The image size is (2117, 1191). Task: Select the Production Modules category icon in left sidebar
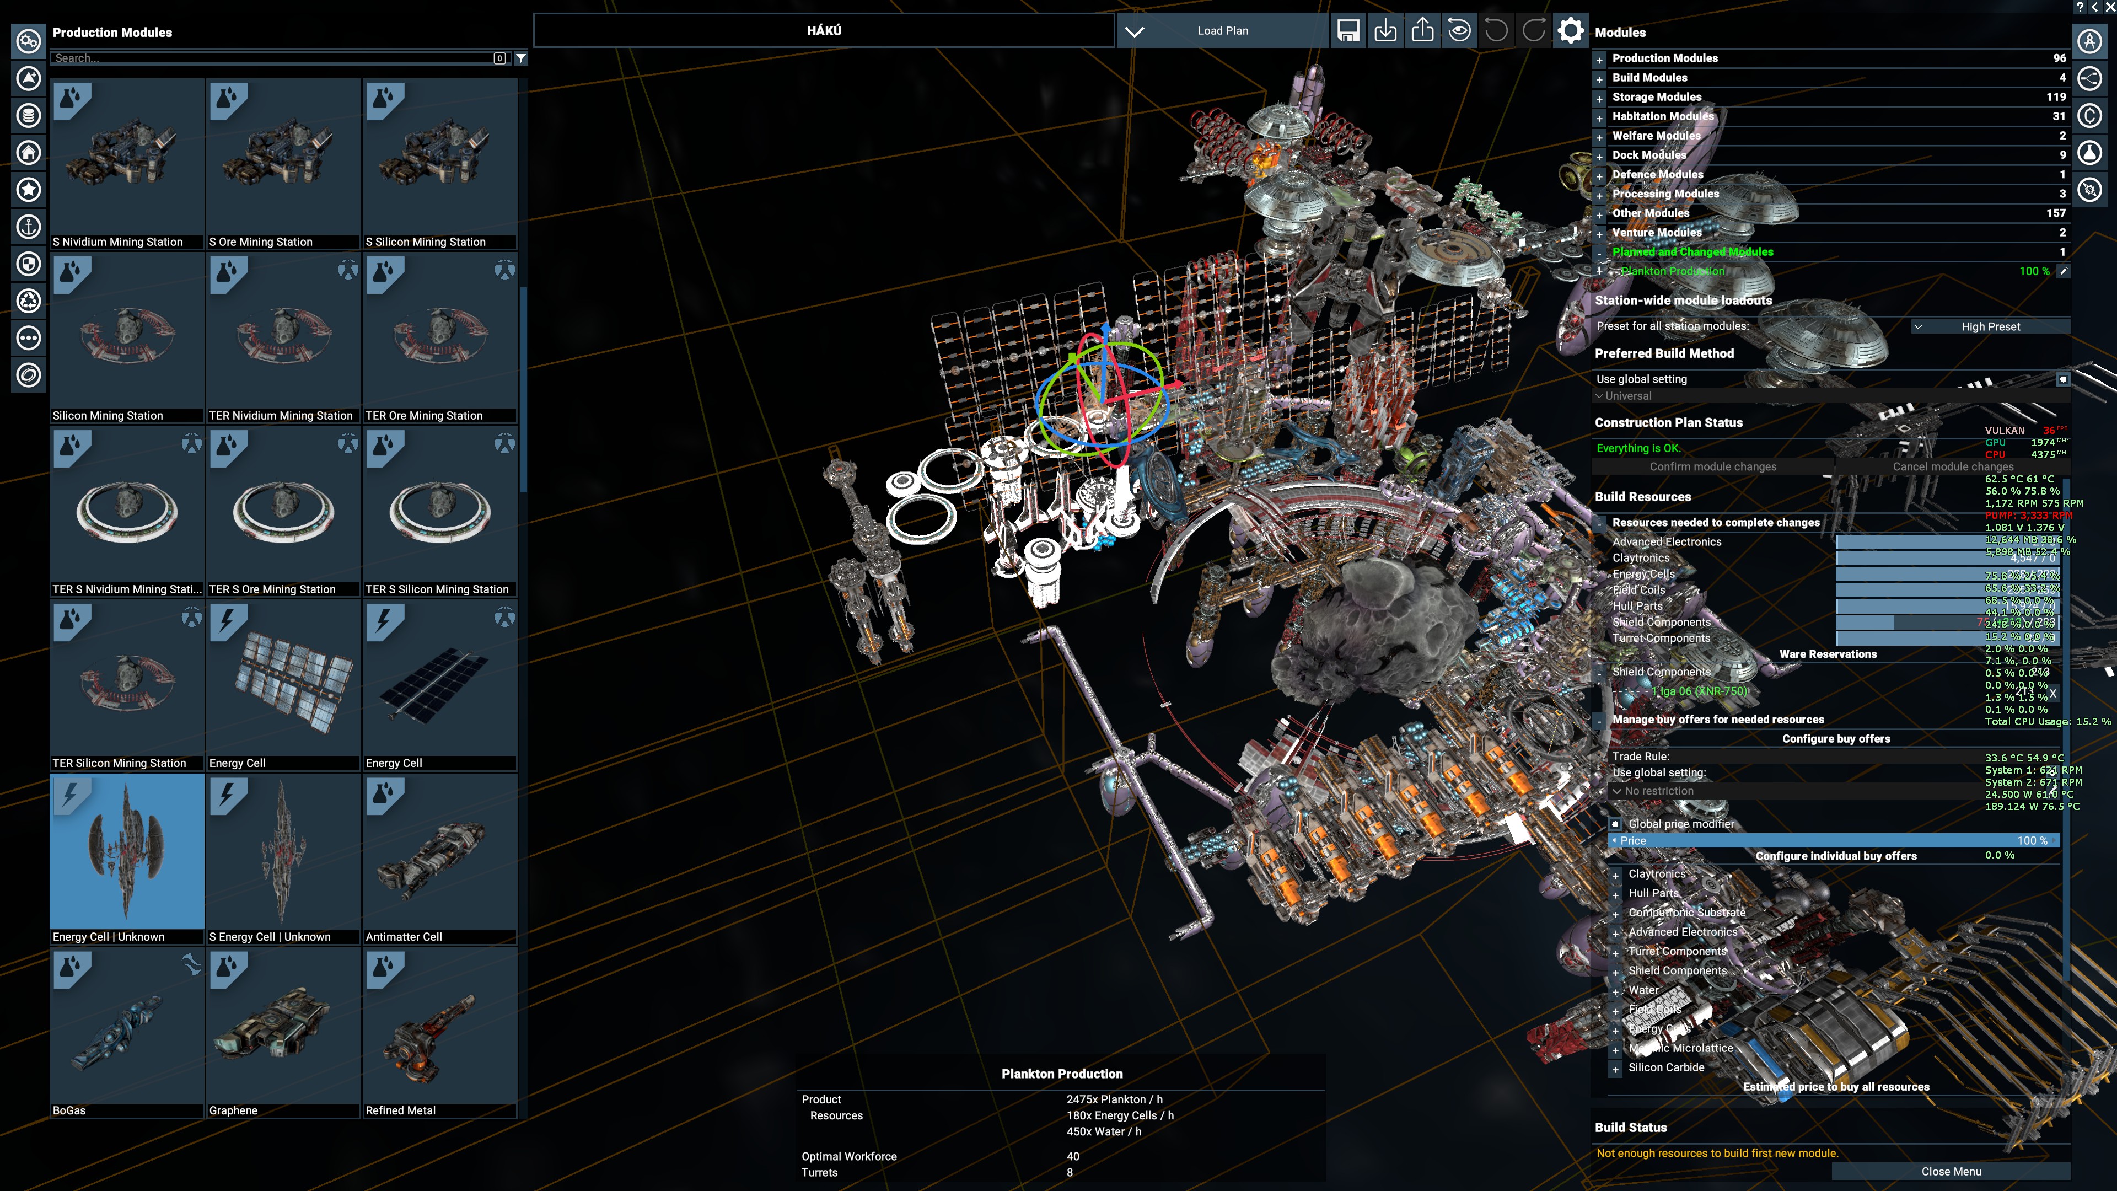29,41
